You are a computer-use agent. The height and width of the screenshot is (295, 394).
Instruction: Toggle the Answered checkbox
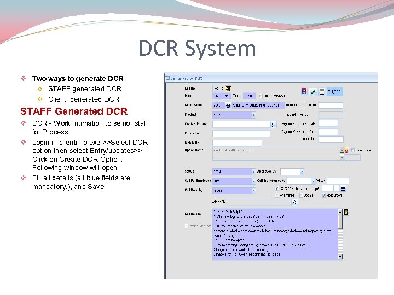(277, 196)
